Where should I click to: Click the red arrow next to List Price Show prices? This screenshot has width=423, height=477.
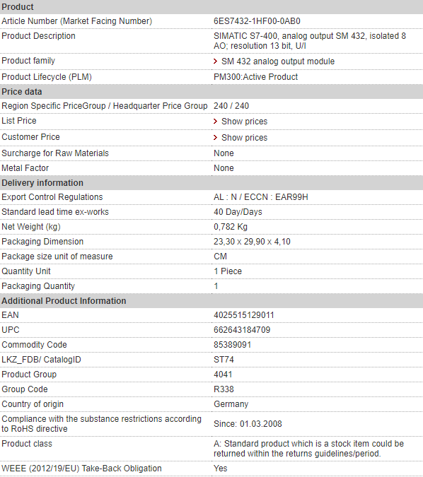point(215,122)
